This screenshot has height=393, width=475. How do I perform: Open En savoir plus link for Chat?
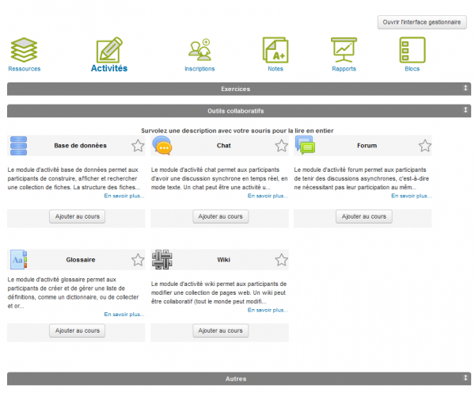coord(268,195)
